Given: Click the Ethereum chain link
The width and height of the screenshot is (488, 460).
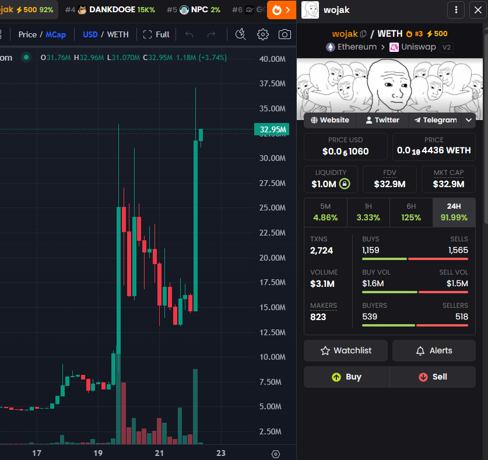Looking at the screenshot, I should (x=351, y=47).
